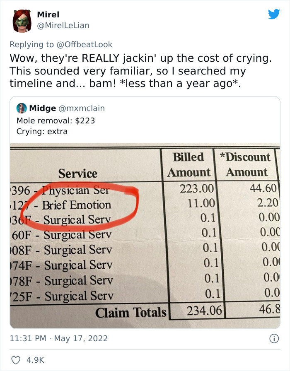290x371 pixels.
Task: Expand the quoted tweet from Midge
Action: tap(145, 124)
